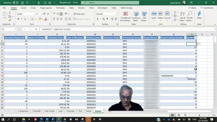
Task: Click the #VALUE! error cell
Action: 192,79
